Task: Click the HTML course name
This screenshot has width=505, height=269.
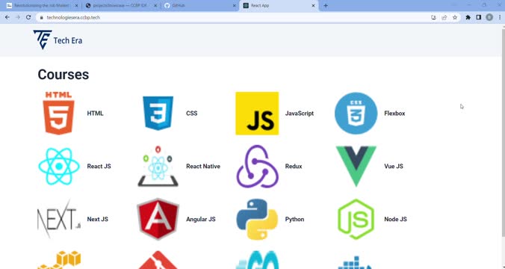Action: point(95,114)
